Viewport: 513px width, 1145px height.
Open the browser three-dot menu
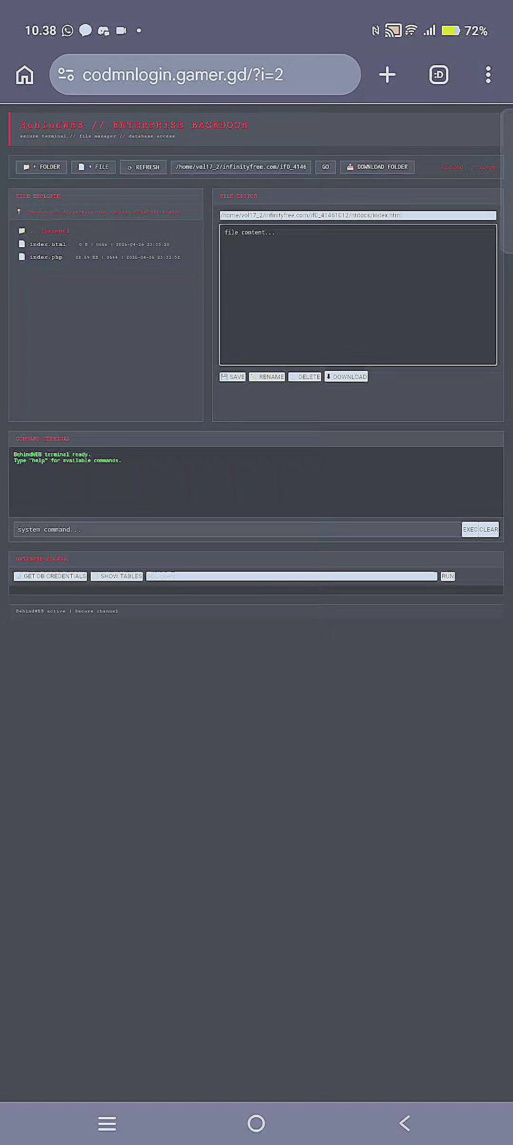488,75
